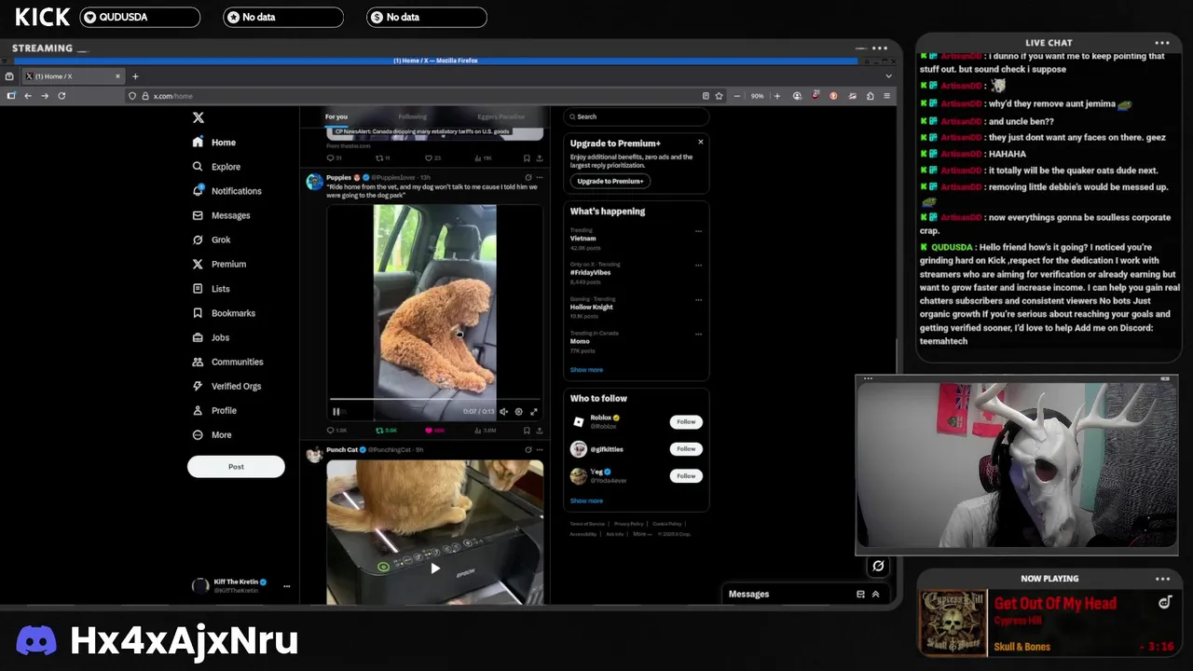Open options for the Momo trend
Screen dimensions: 1193x671
[x=698, y=334]
